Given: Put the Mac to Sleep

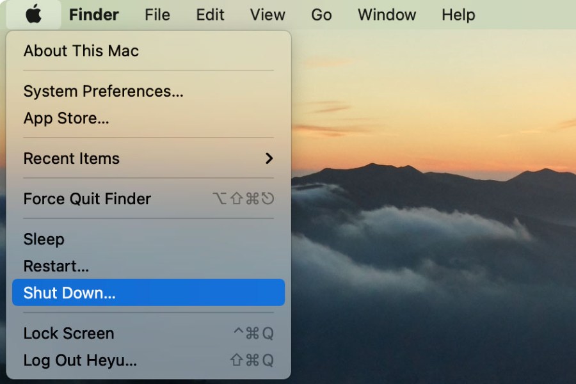Looking at the screenshot, I should coord(44,239).
